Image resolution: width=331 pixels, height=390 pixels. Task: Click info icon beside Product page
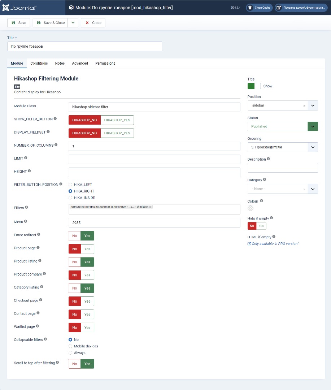(x=38, y=247)
